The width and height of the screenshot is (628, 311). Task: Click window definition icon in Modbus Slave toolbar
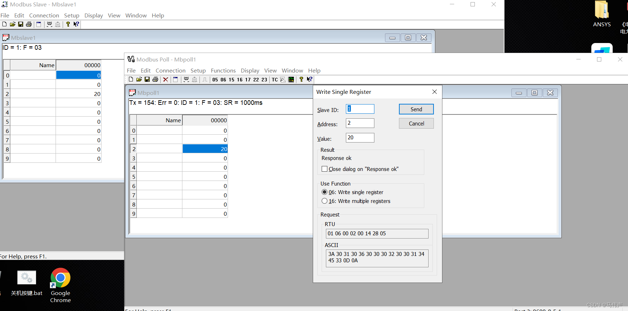click(x=39, y=24)
